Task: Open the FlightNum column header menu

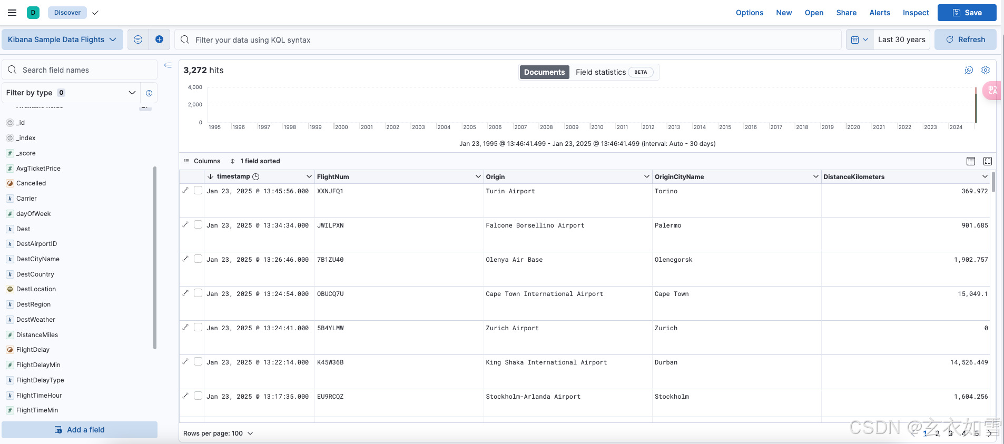Action: click(x=478, y=176)
